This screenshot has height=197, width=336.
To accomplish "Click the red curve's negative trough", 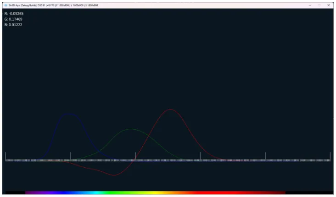I will pyautogui.click(x=114, y=175).
